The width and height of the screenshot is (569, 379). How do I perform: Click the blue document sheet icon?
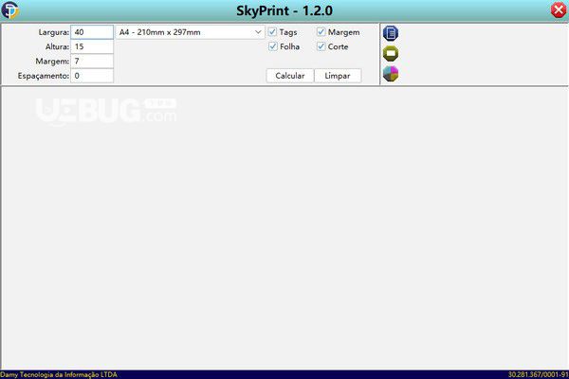391,33
